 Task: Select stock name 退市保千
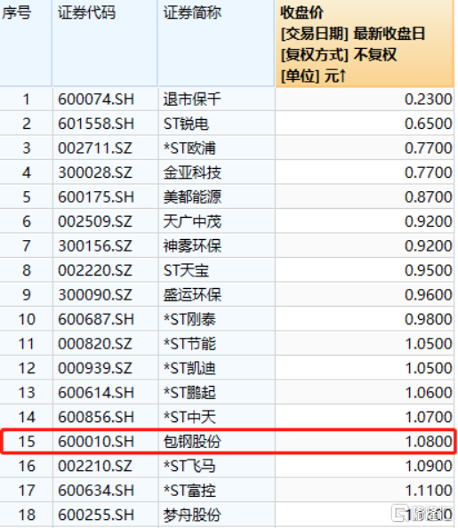[192, 100]
